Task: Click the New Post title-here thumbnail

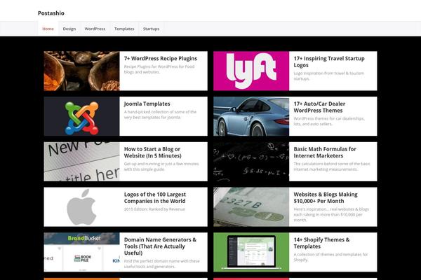Action: pos(81,162)
